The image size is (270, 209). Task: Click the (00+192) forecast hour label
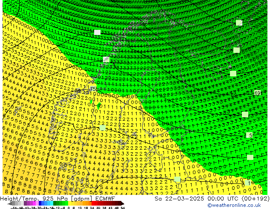pyautogui.click(x=256, y=199)
